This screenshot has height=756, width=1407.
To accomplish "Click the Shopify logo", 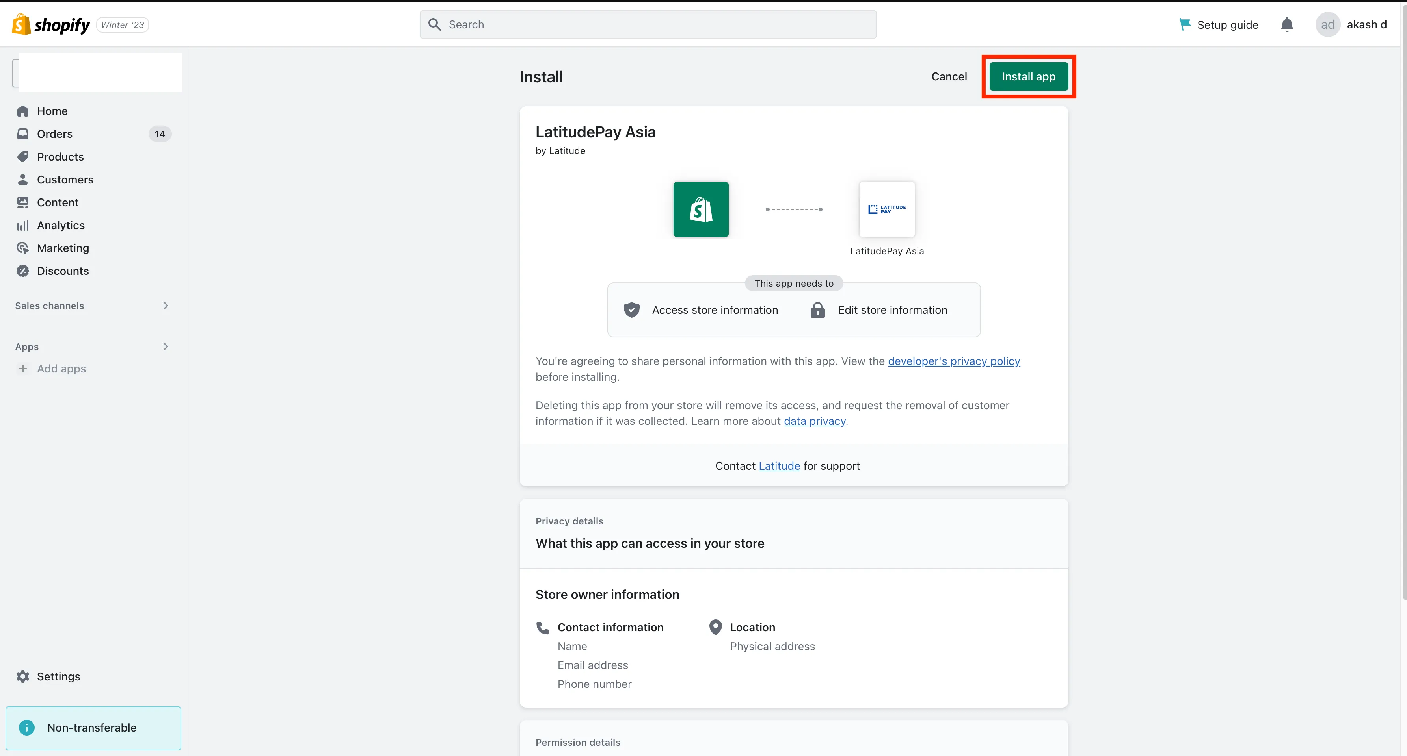I will tap(51, 24).
